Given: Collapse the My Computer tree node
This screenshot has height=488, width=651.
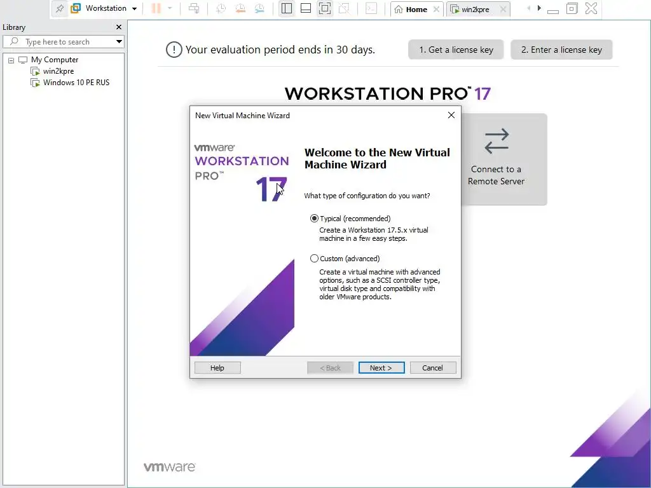Looking at the screenshot, I should 11,60.
